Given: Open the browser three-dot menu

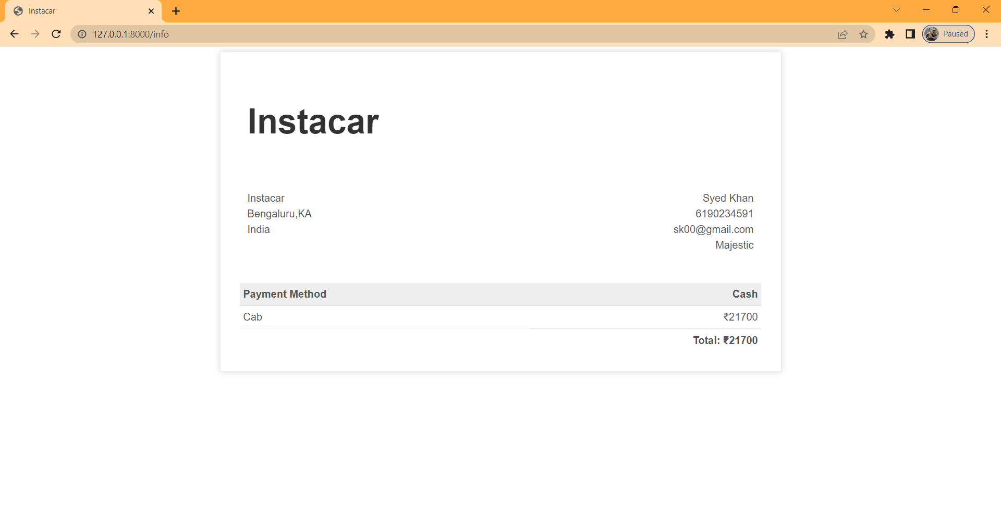Looking at the screenshot, I should pos(986,34).
